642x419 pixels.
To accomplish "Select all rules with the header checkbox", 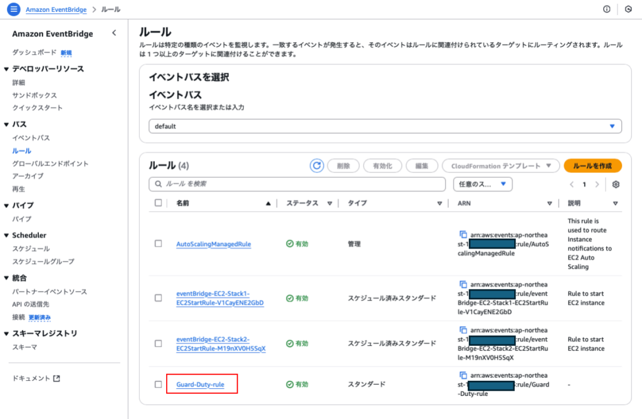I will [159, 202].
